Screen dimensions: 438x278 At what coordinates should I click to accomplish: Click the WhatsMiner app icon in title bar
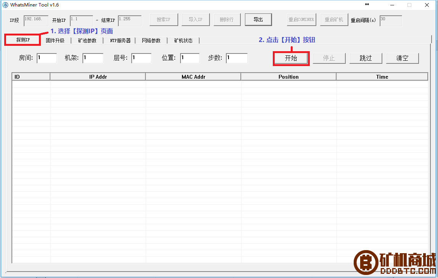click(5, 5)
